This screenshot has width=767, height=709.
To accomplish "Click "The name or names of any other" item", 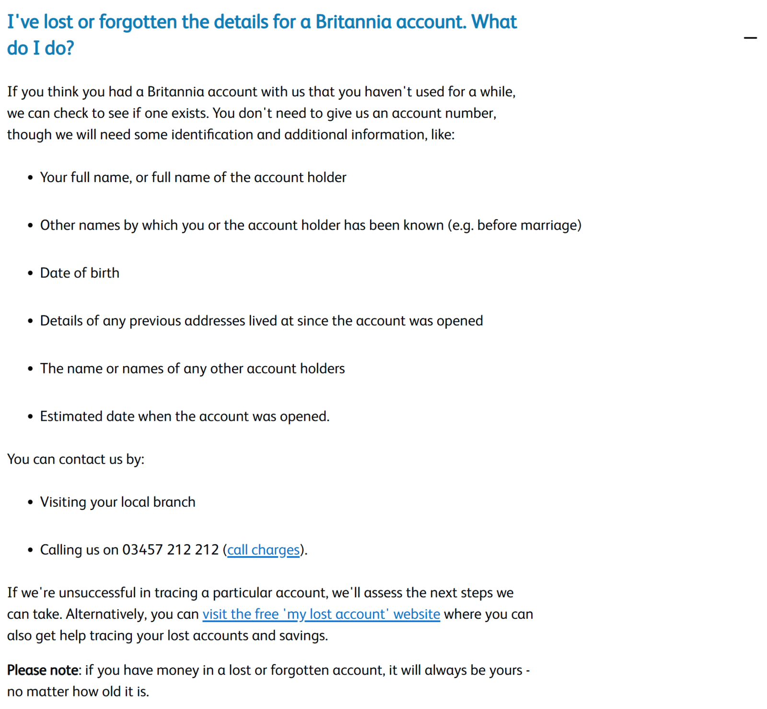I will pyautogui.click(x=192, y=369).
